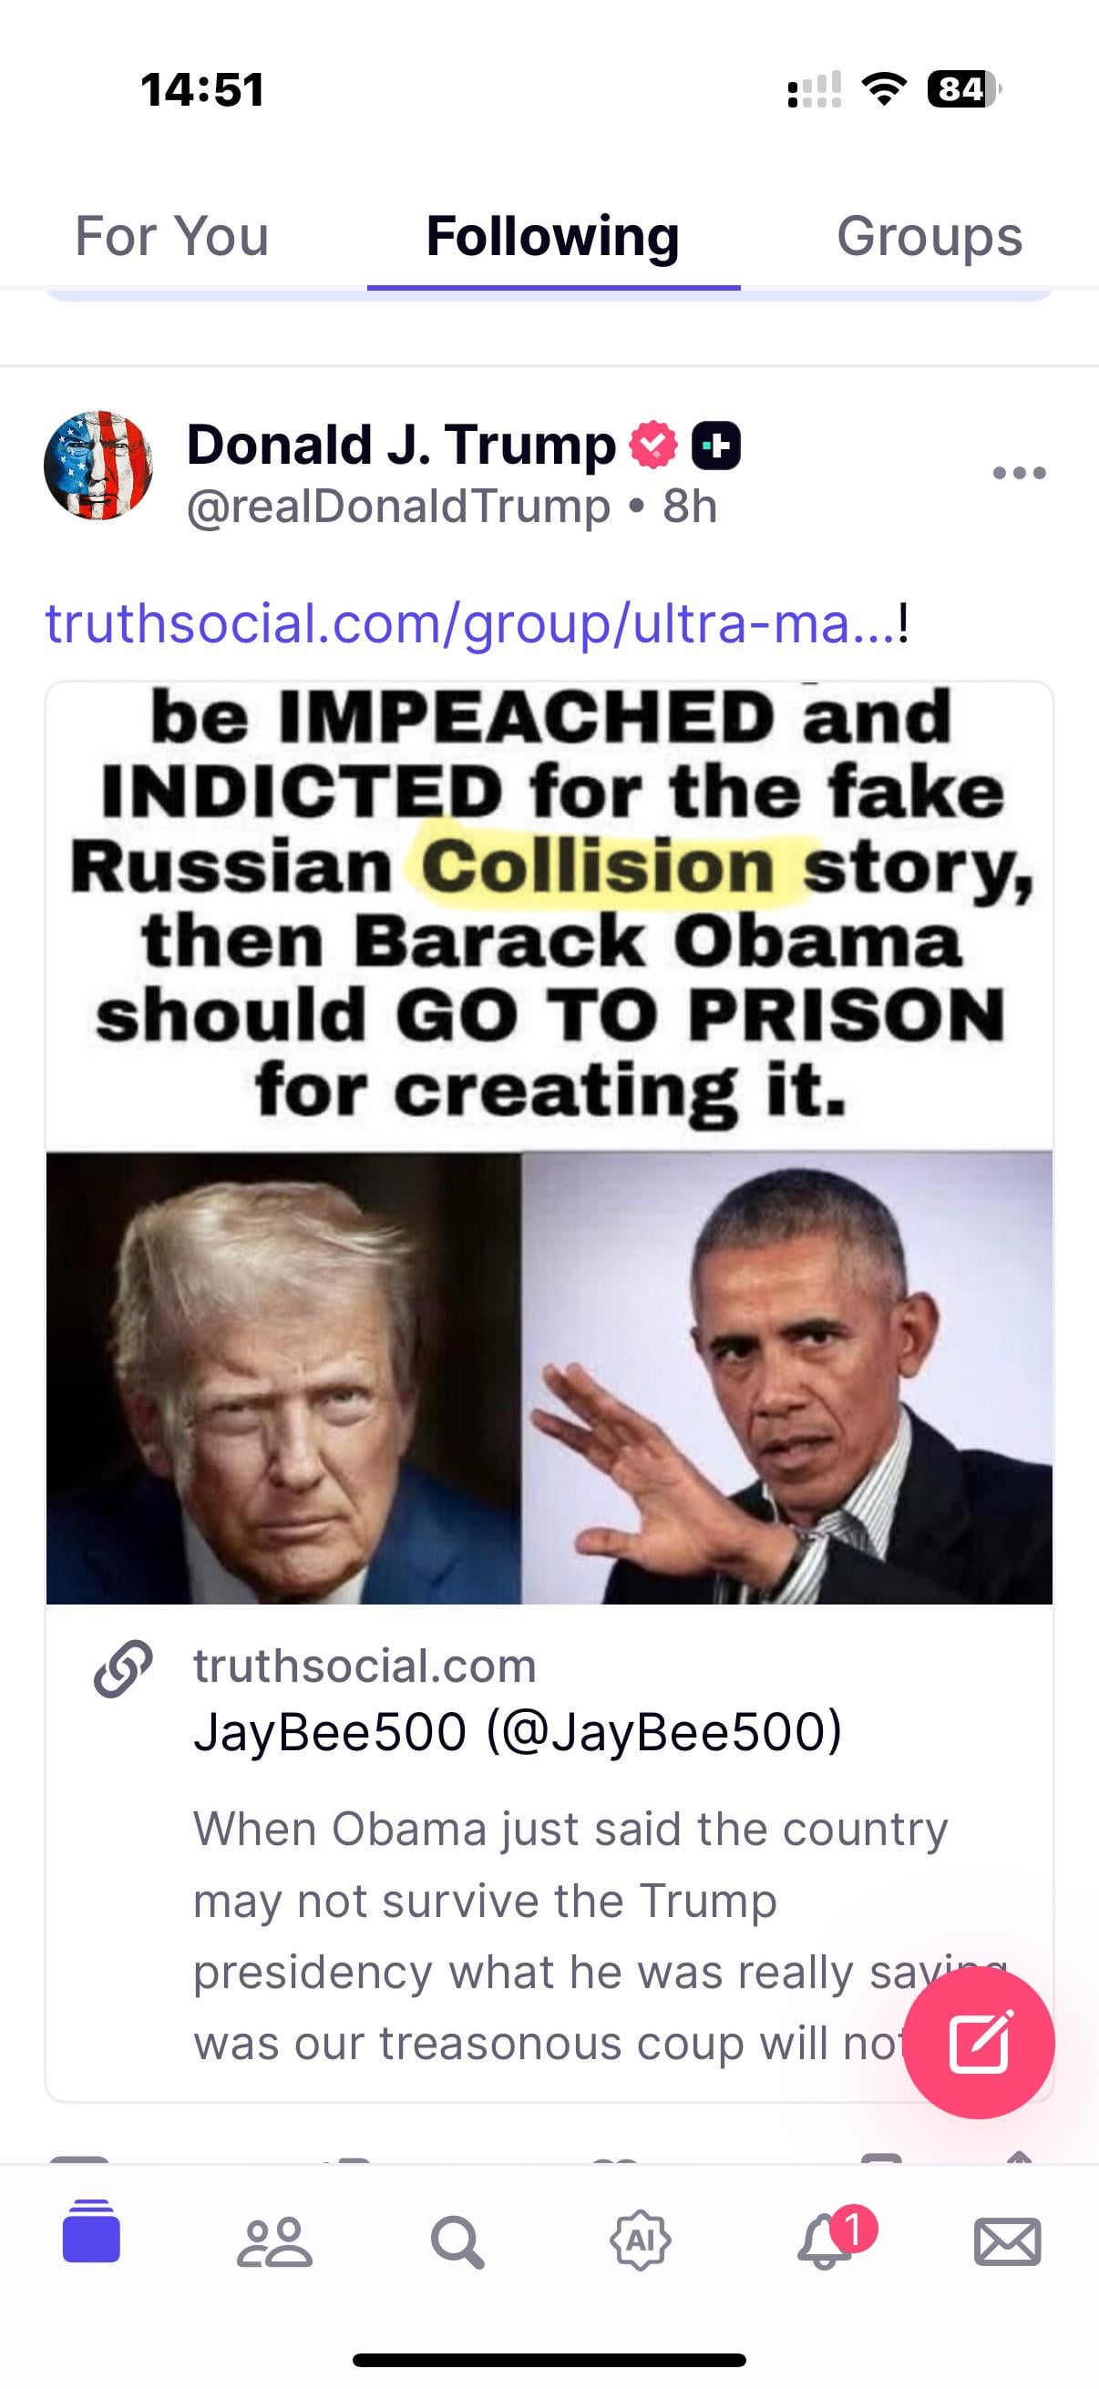Switch to the Groups tab

point(930,236)
